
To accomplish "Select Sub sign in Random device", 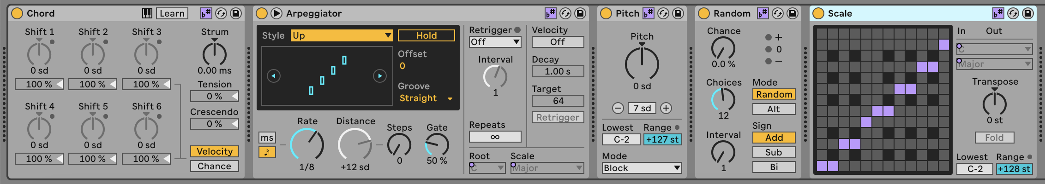I will pos(774,152).
